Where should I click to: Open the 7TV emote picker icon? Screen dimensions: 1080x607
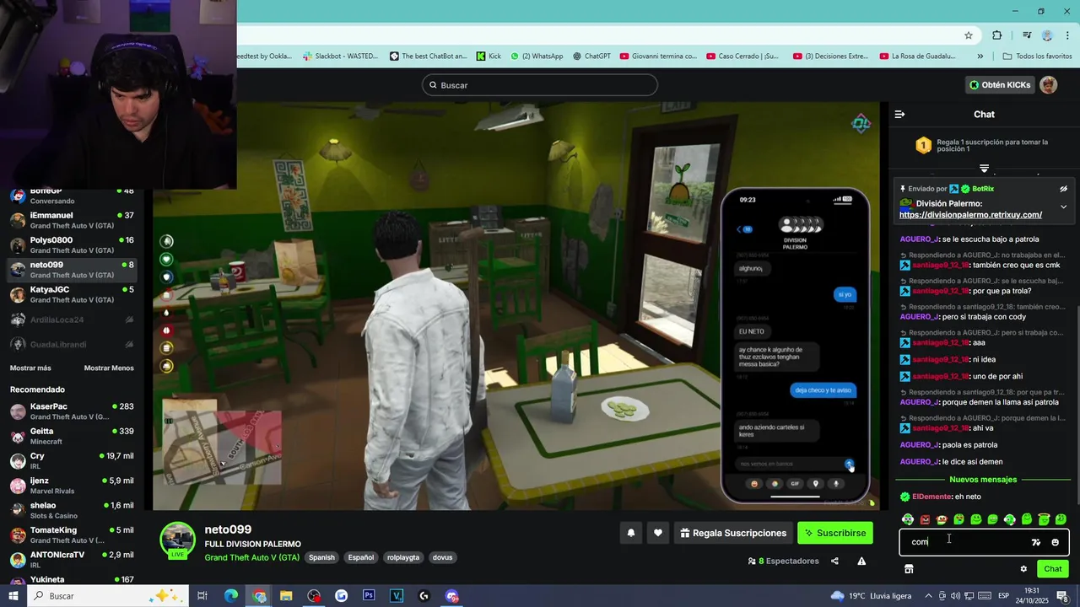(1036, 542)
